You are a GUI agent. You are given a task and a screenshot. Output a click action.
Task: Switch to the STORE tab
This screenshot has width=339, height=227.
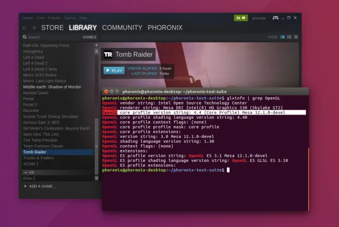click(x=52, y=28)
